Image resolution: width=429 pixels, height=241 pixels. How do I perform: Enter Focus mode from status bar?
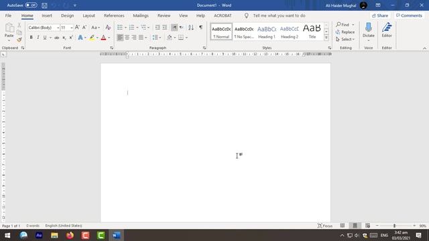[x=325, y=226]
